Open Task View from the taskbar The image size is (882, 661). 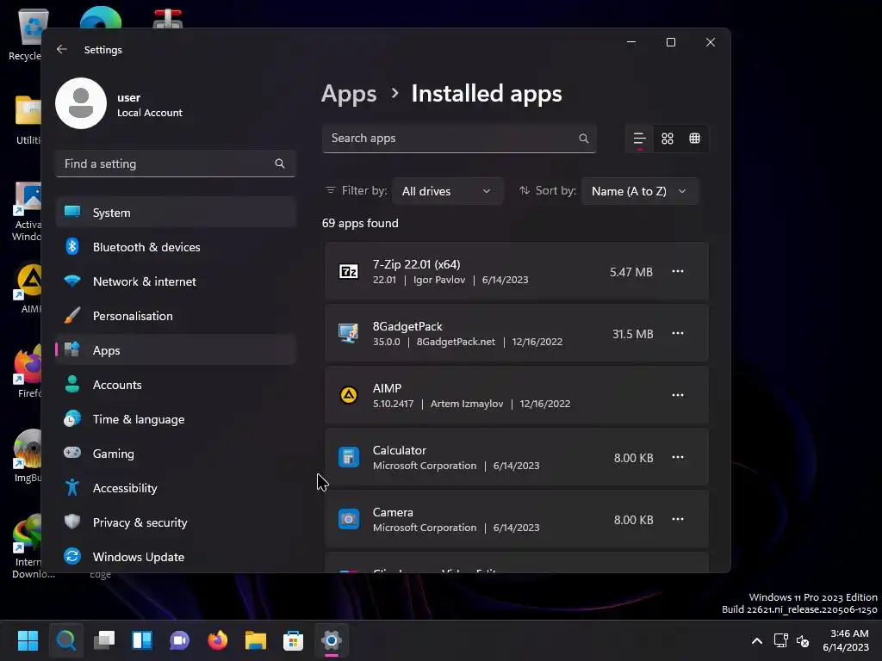tap(104, 640)
